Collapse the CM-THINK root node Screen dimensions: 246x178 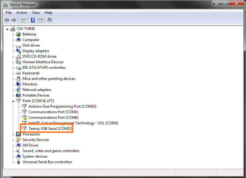click(7, 29)
